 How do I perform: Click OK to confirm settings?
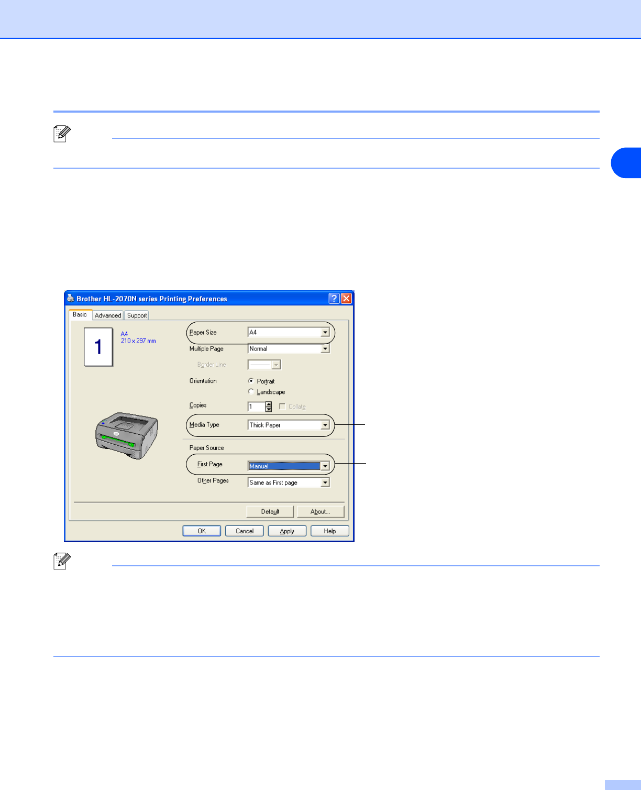pyautogui.click(x=202, y=531)
